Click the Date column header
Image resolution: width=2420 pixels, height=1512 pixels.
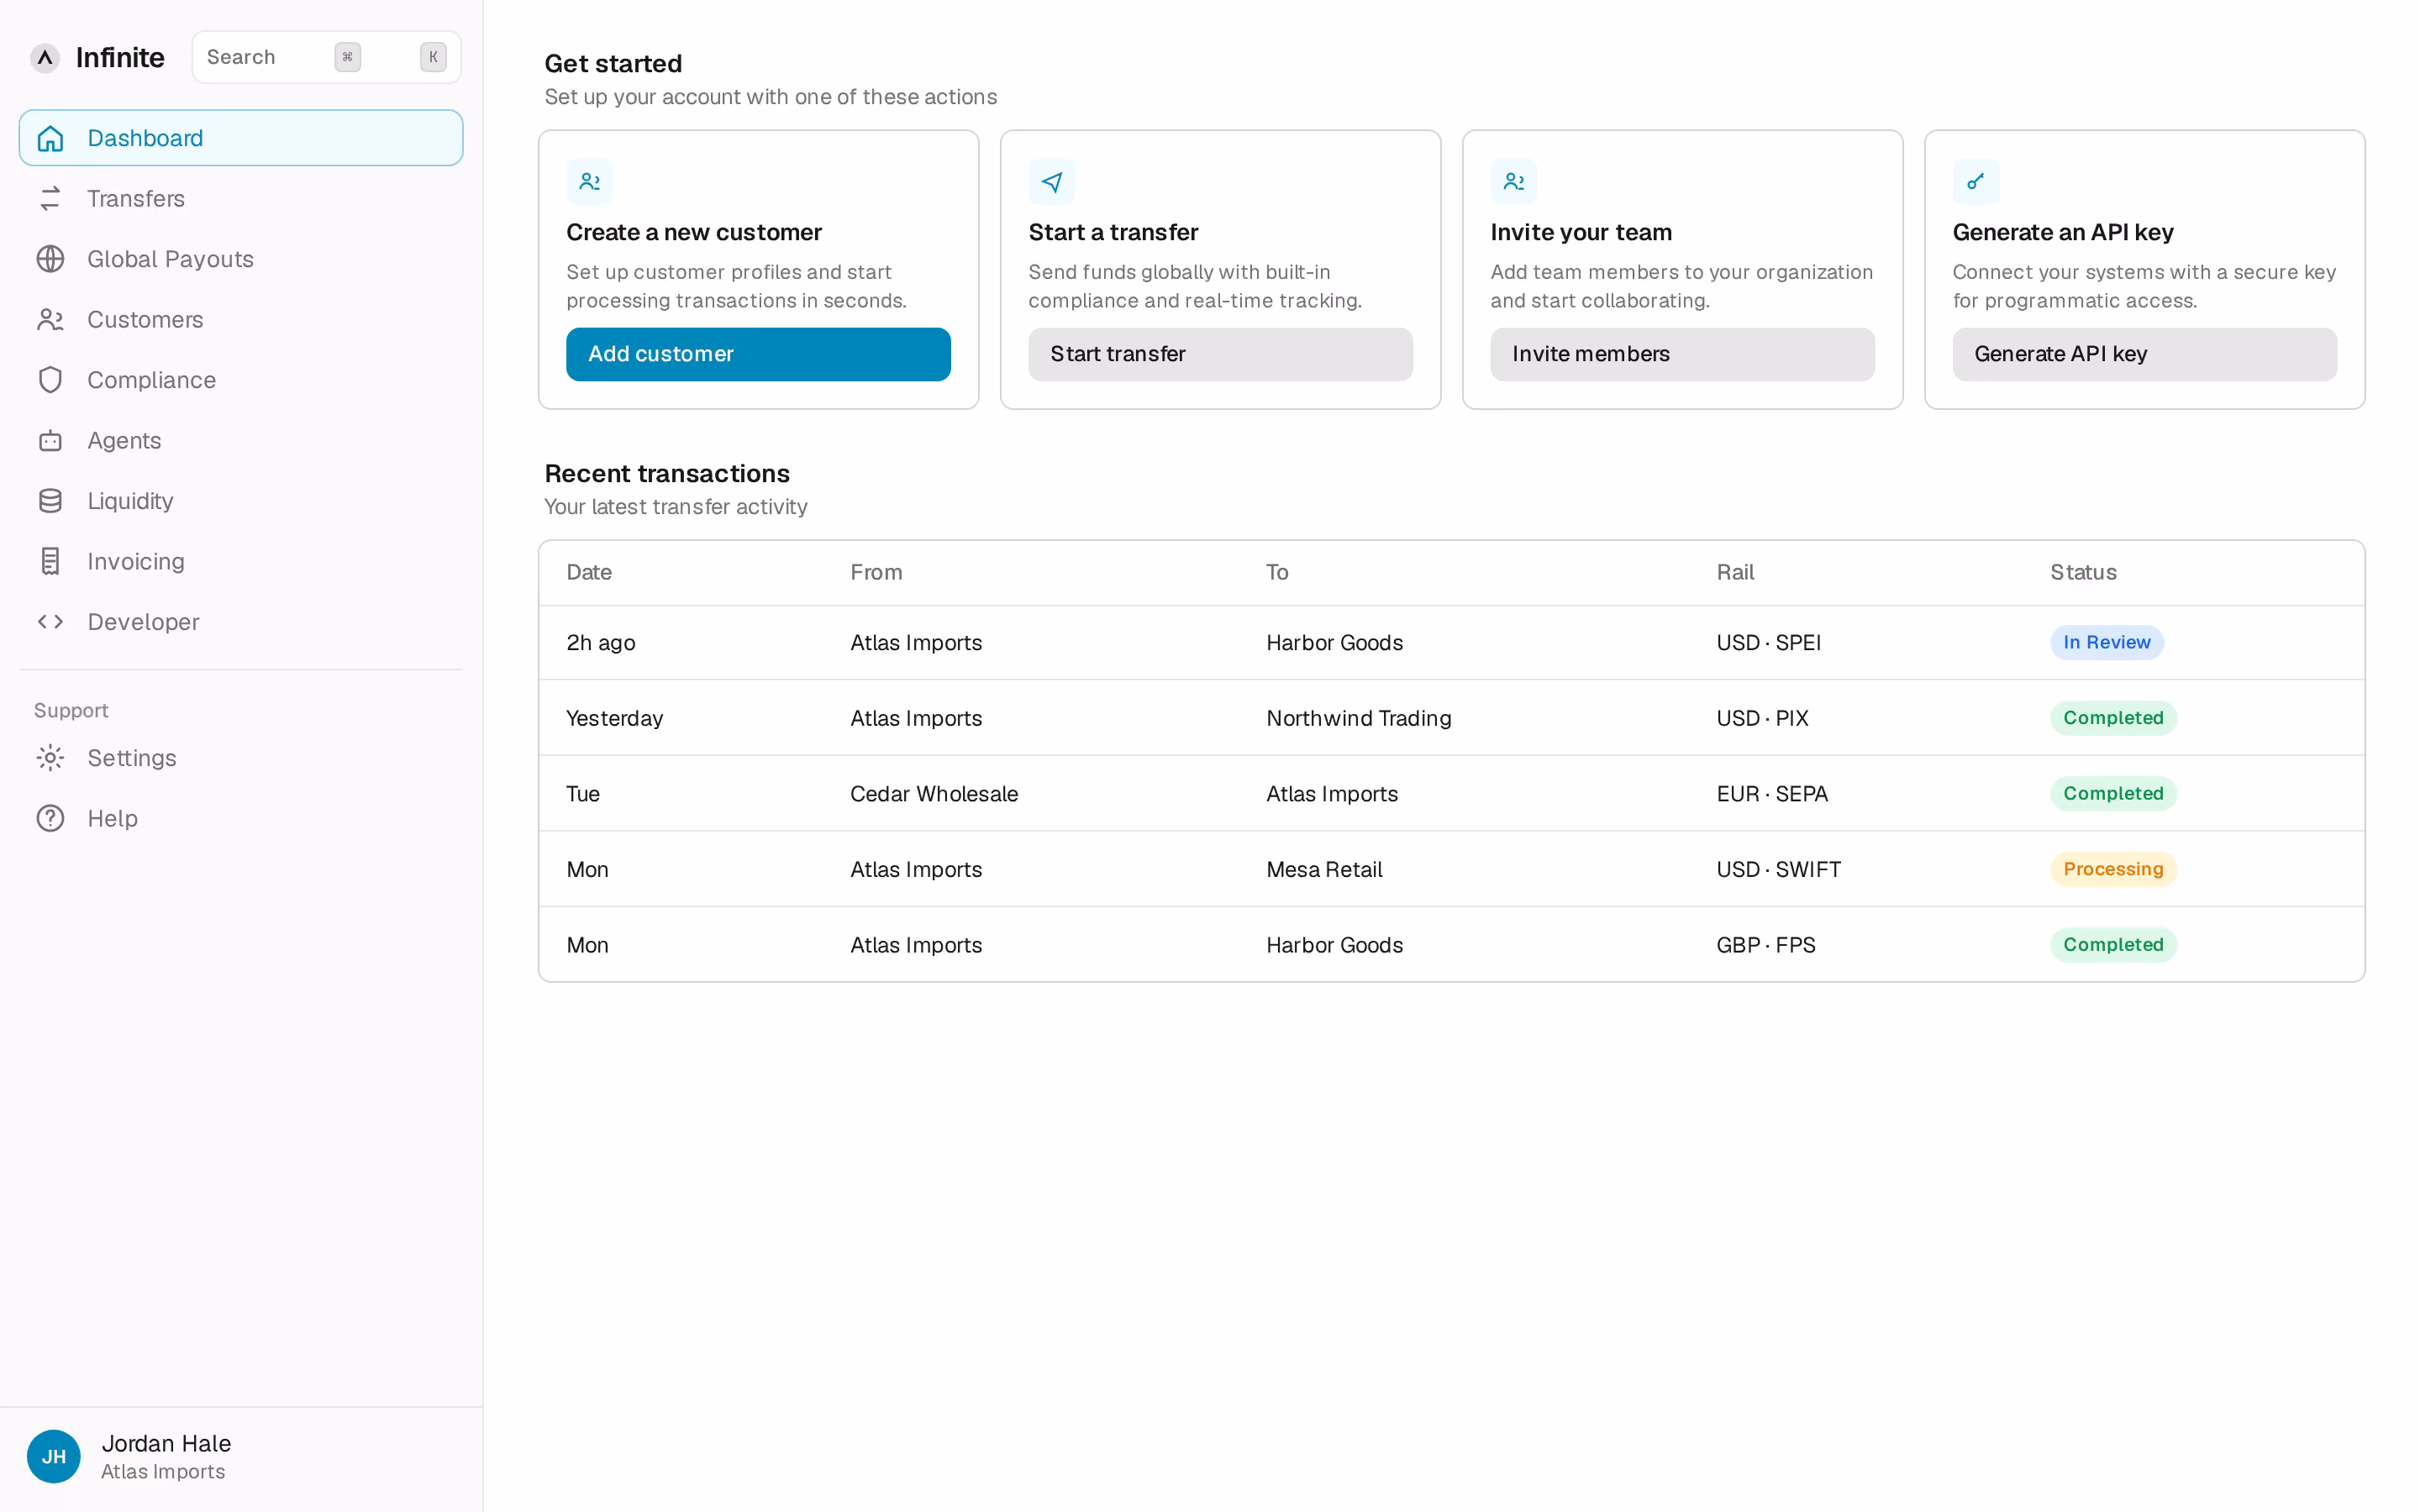pos(589,573)
